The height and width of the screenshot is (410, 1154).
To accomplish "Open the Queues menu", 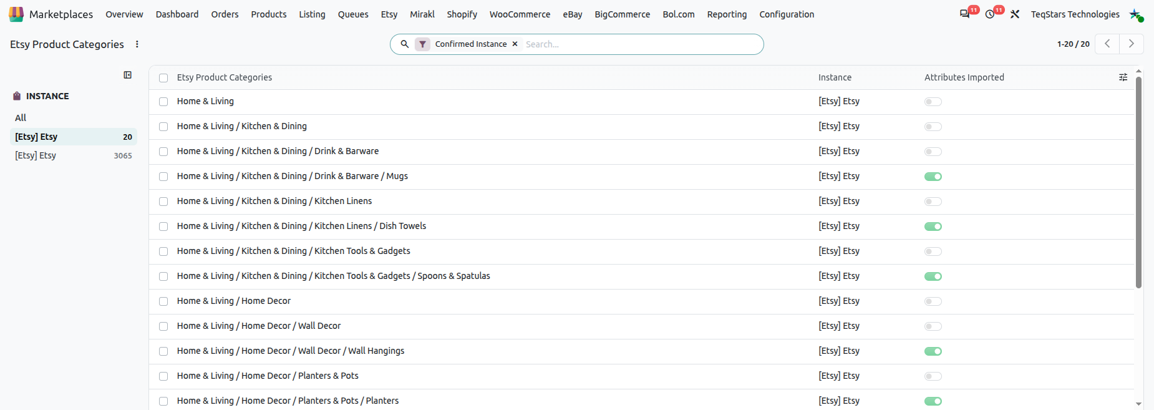I will (x=353, y=14).
